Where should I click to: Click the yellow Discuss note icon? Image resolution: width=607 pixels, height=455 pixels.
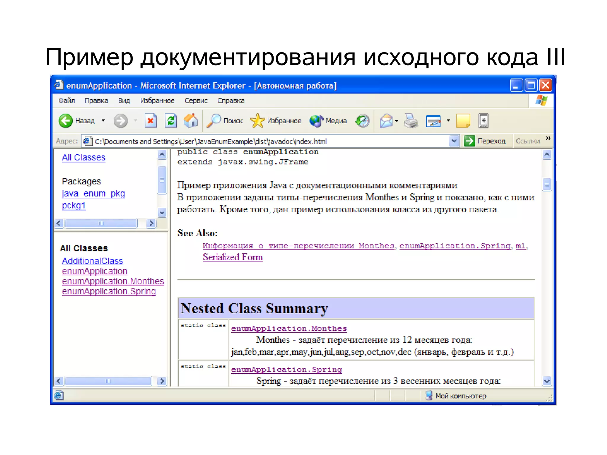[x=463, y=121]
